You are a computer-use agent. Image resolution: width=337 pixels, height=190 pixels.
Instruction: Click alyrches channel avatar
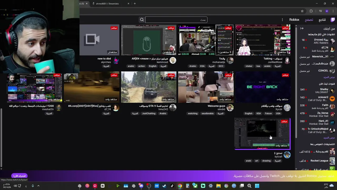[116, 60]
